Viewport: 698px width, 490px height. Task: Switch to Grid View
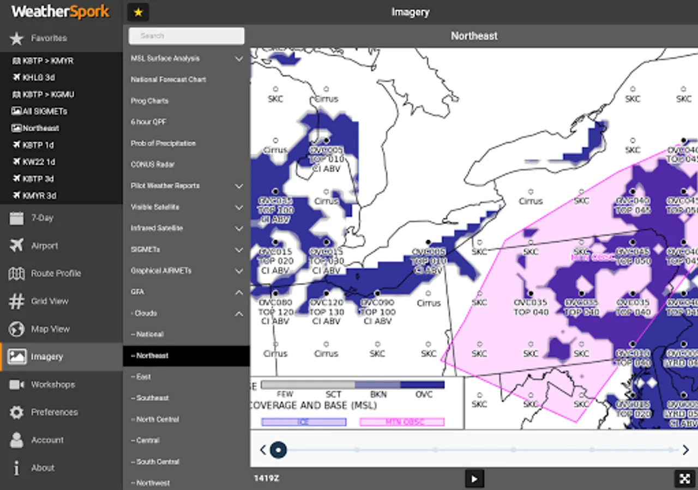tap(49, 301)
